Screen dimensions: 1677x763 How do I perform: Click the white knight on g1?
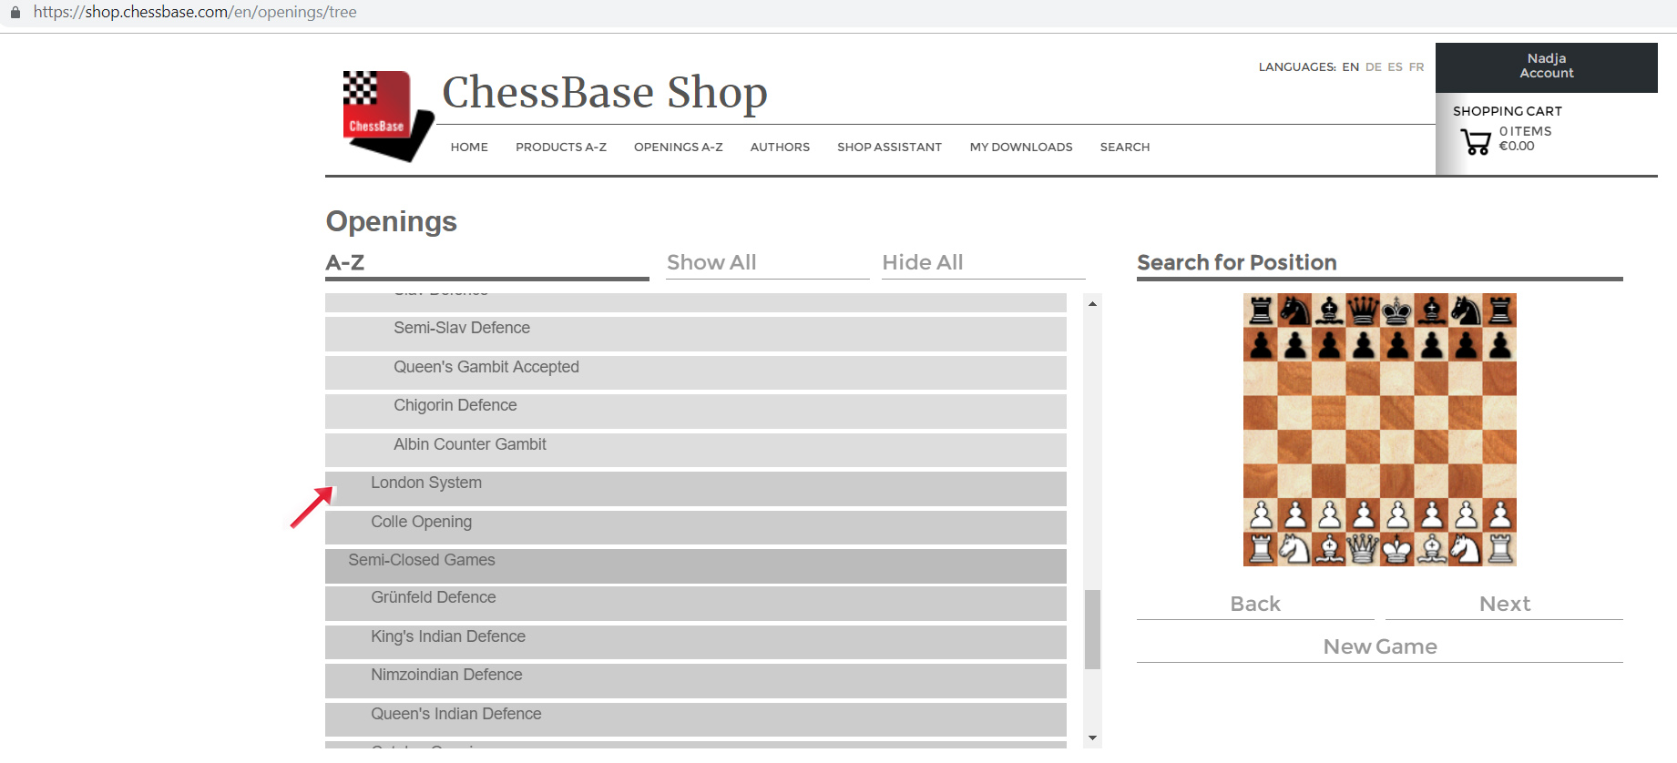1465,549
